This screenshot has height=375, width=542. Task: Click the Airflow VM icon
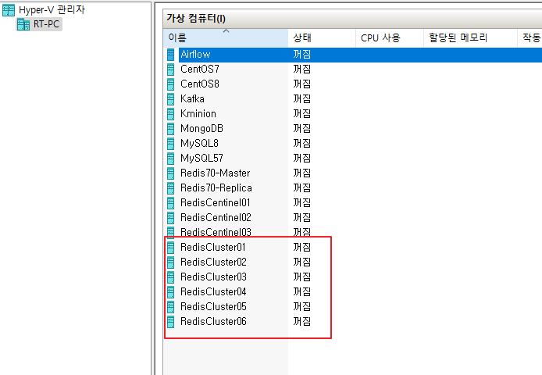pyautogui.click(x=170, y=55)
